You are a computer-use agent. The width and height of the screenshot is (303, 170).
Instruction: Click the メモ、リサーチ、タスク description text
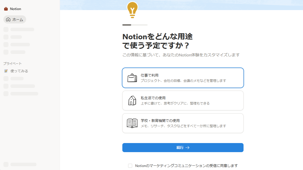pyautogui.click(x=183, y=126)
